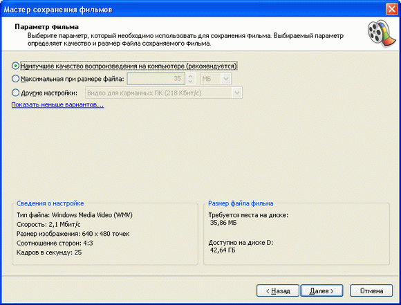Decrease file size with spinner down arrow

(x=190, y=82)
